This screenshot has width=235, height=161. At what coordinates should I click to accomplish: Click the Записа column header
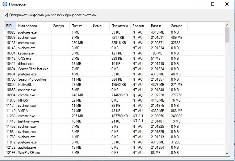[x=176, y=26]
